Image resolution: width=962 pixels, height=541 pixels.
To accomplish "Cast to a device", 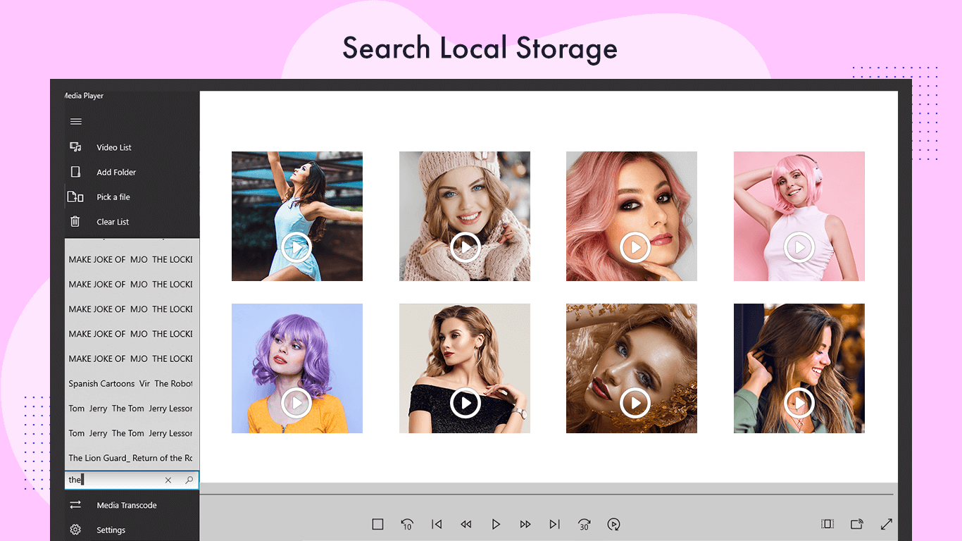I will 857,524.
